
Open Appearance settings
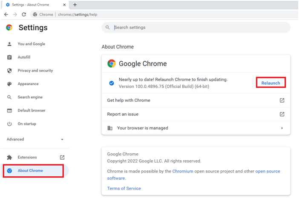[x=28, y=84]
